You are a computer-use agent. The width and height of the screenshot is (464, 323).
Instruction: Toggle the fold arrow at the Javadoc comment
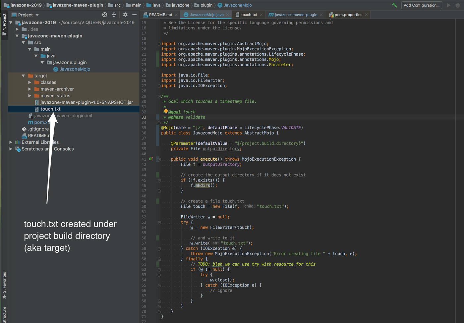click(x=158, y=96)
